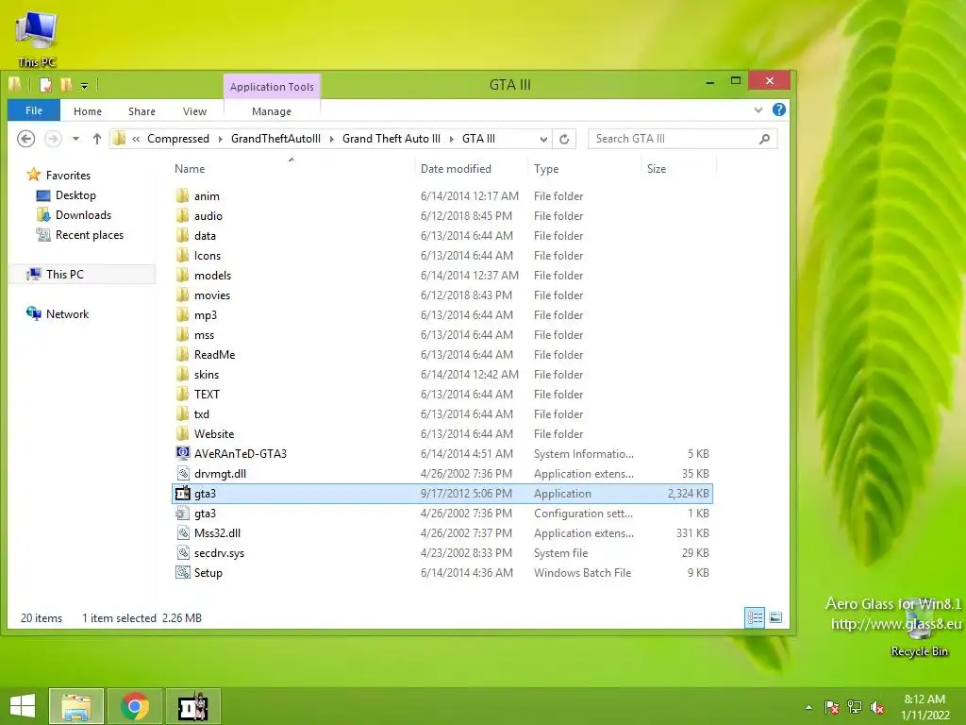Viewport: 966px width, 725px height.
Task: Navigate to GrandTheftAutoIII breadcrumb
Action: click(x=275, y=139)
